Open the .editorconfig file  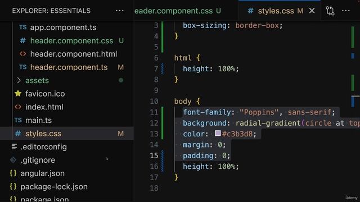tap(44, 147)
